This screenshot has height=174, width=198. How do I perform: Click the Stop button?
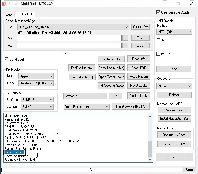coord(189,170)
